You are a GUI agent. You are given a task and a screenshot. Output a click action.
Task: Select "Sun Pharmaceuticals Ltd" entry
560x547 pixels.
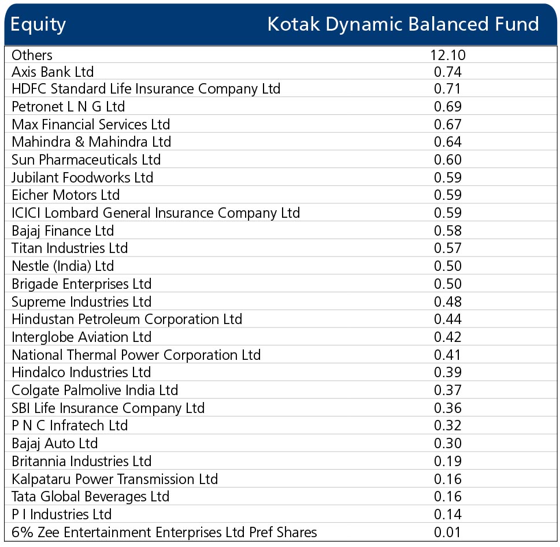[86, 159]
